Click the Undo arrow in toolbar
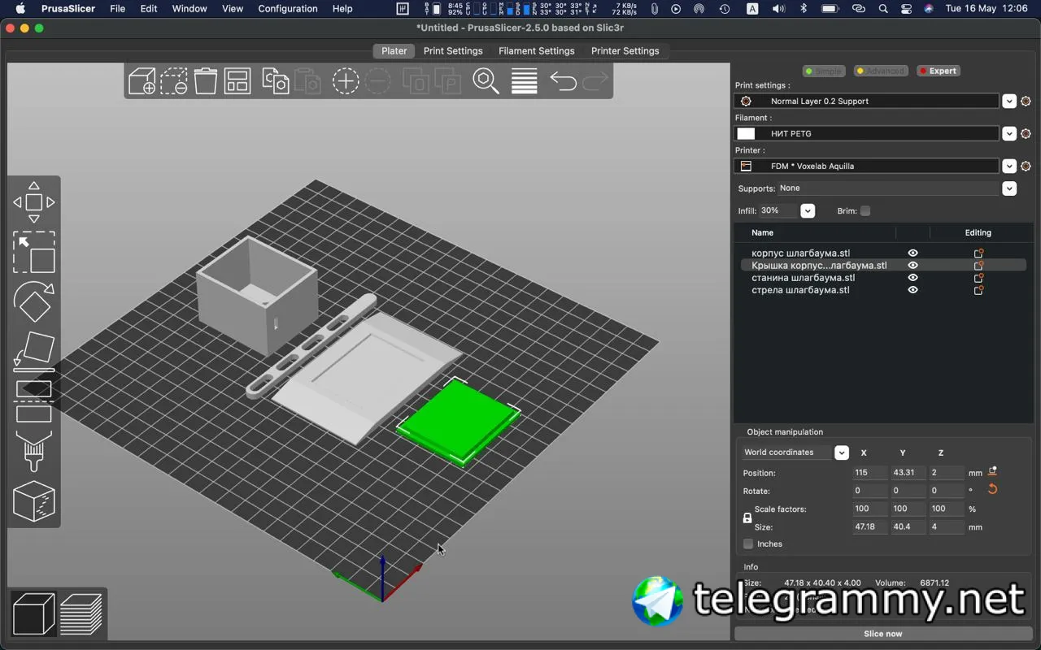1041x650 pixels. point(563,81)
